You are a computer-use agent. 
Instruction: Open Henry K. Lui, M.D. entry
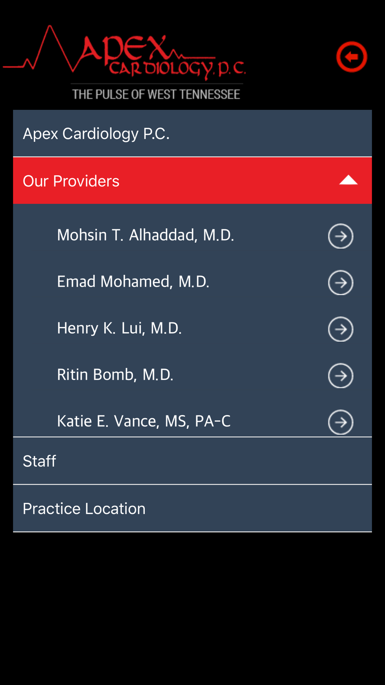coord(119,328)
